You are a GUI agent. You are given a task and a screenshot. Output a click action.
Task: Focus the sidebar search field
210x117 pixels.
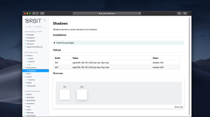35,27
